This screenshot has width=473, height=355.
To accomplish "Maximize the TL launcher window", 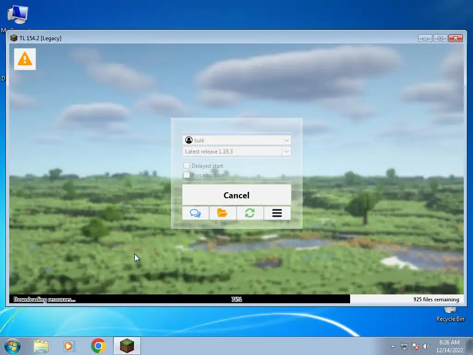I will [x=440, y=38].
